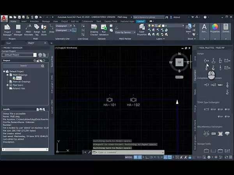Open the Project Manager ribbon button
Viewport: 234px width, 175px height.
click(7, 30)
